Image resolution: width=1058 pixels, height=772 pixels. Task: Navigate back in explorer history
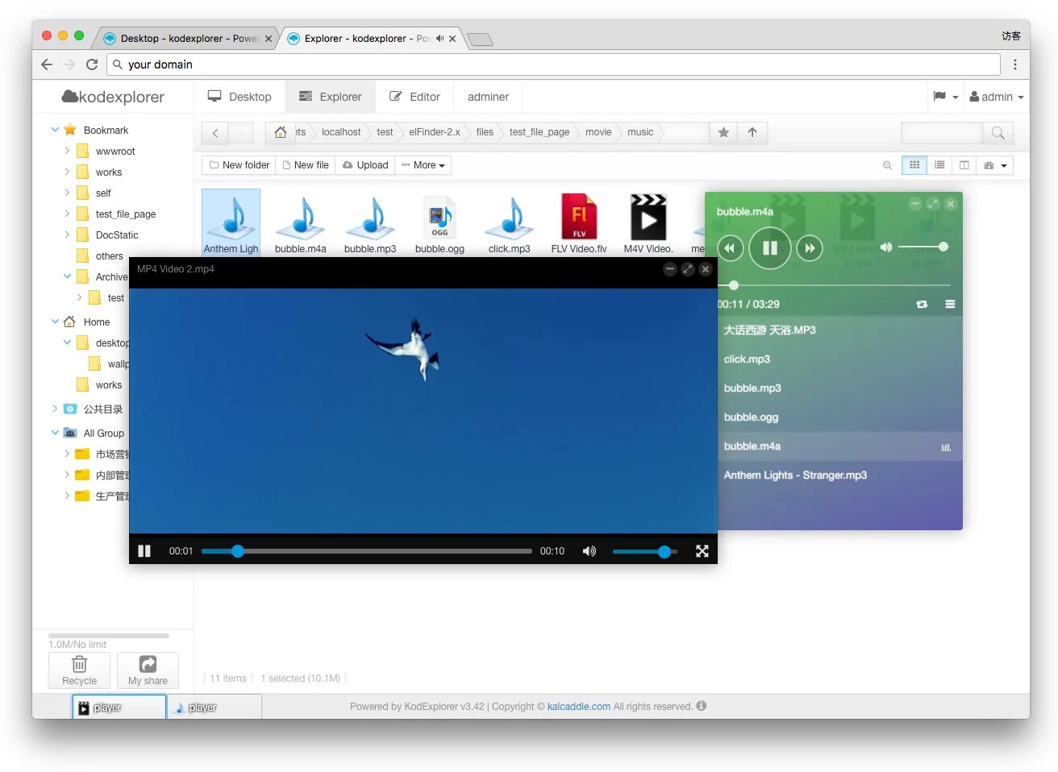(215, 133)
